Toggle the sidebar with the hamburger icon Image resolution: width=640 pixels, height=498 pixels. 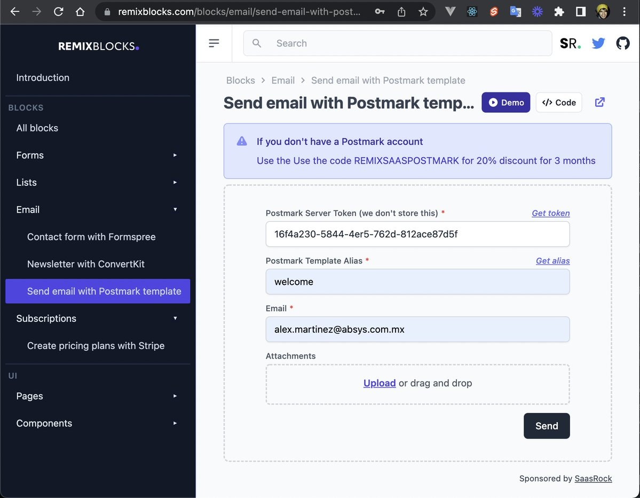214,43
